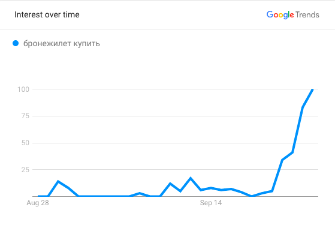Select the бронежилет купить search term label
Image resolution: width=335 pixels, height=225 pixels.
tap(62, 43)
